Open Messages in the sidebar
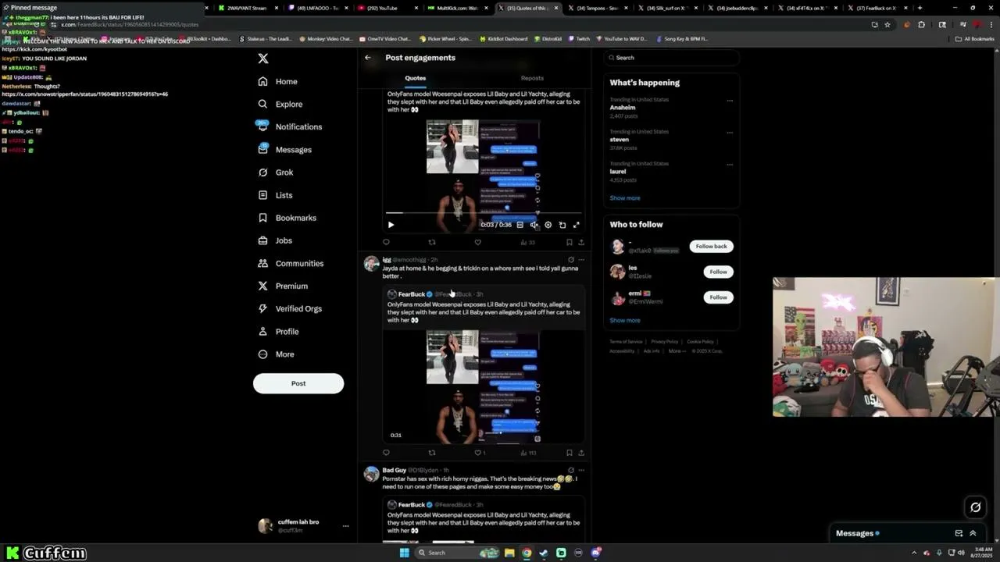1000x562 pixels. [x=284, y=149]
